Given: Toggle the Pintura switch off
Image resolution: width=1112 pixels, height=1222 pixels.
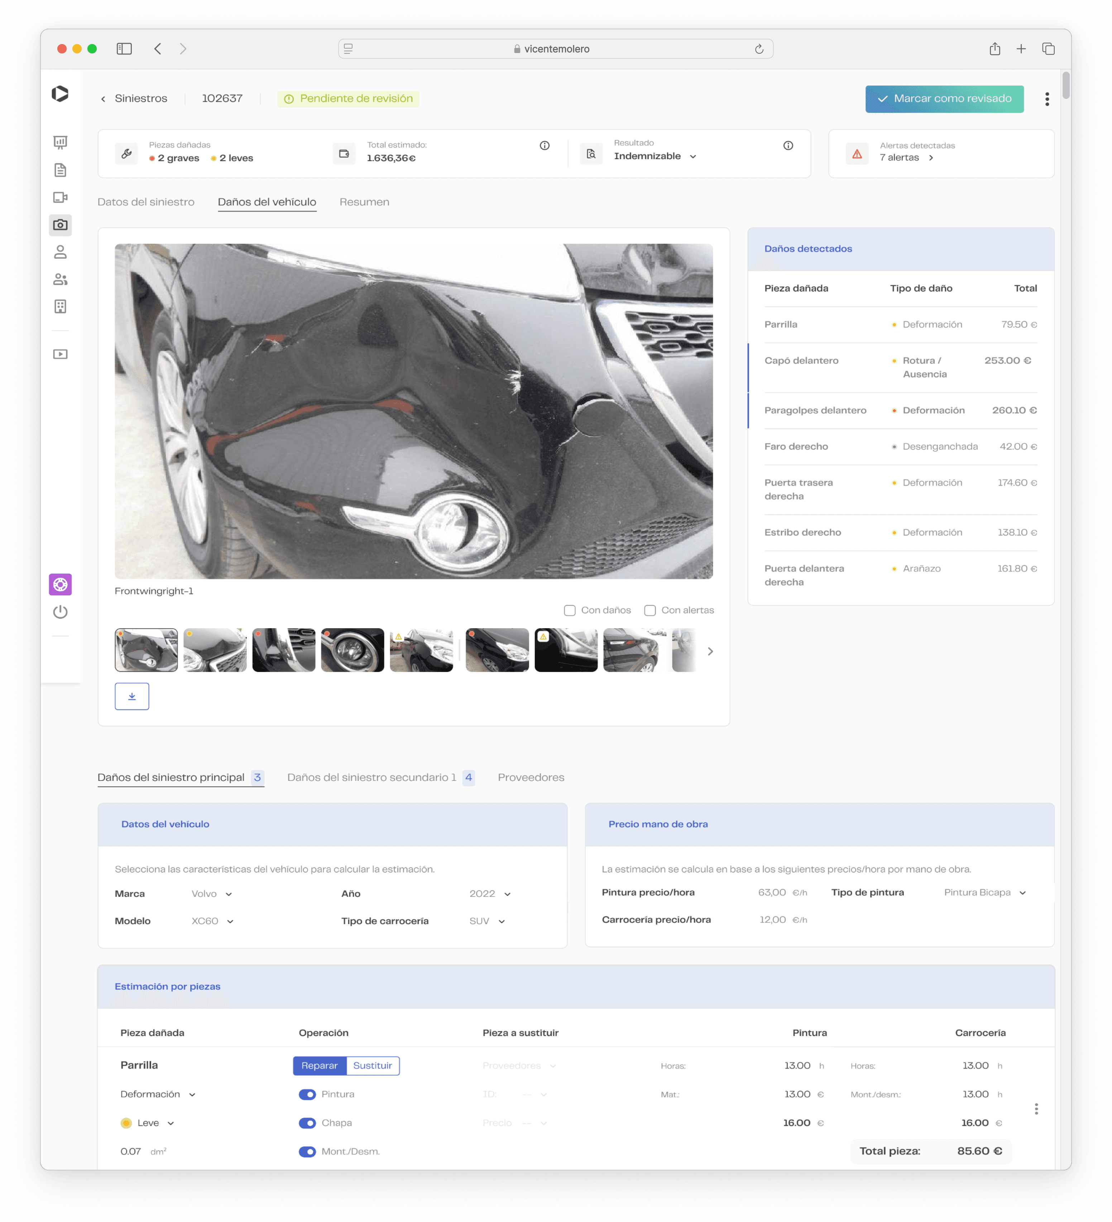Looking at the screenshot, I should point(307,1094).
